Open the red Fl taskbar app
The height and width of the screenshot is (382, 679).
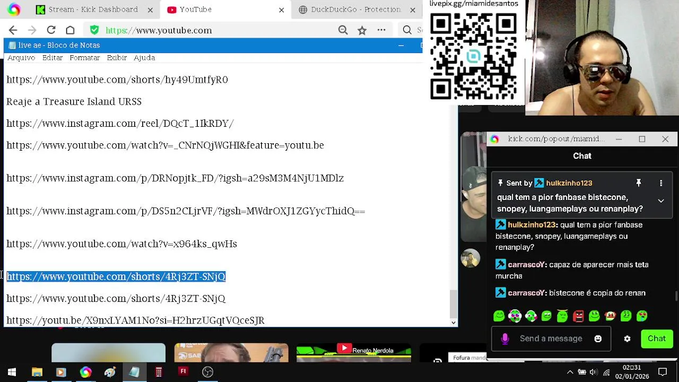pos(183,372)
